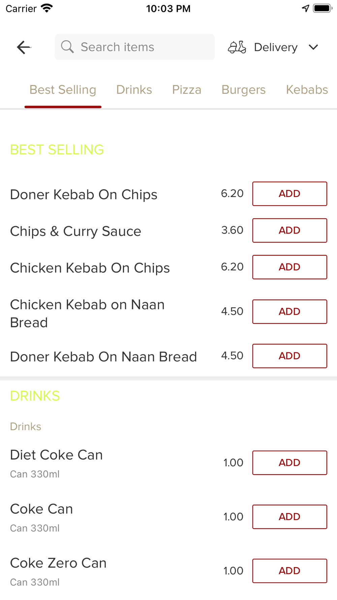Expand the Delivery dropdown chevron

tap(313, 47)
